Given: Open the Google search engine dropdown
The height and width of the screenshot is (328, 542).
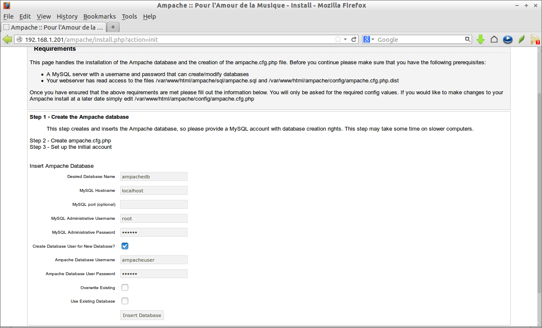Looking at the screenshot, I should pyautogui.click(x=368, y=39).
